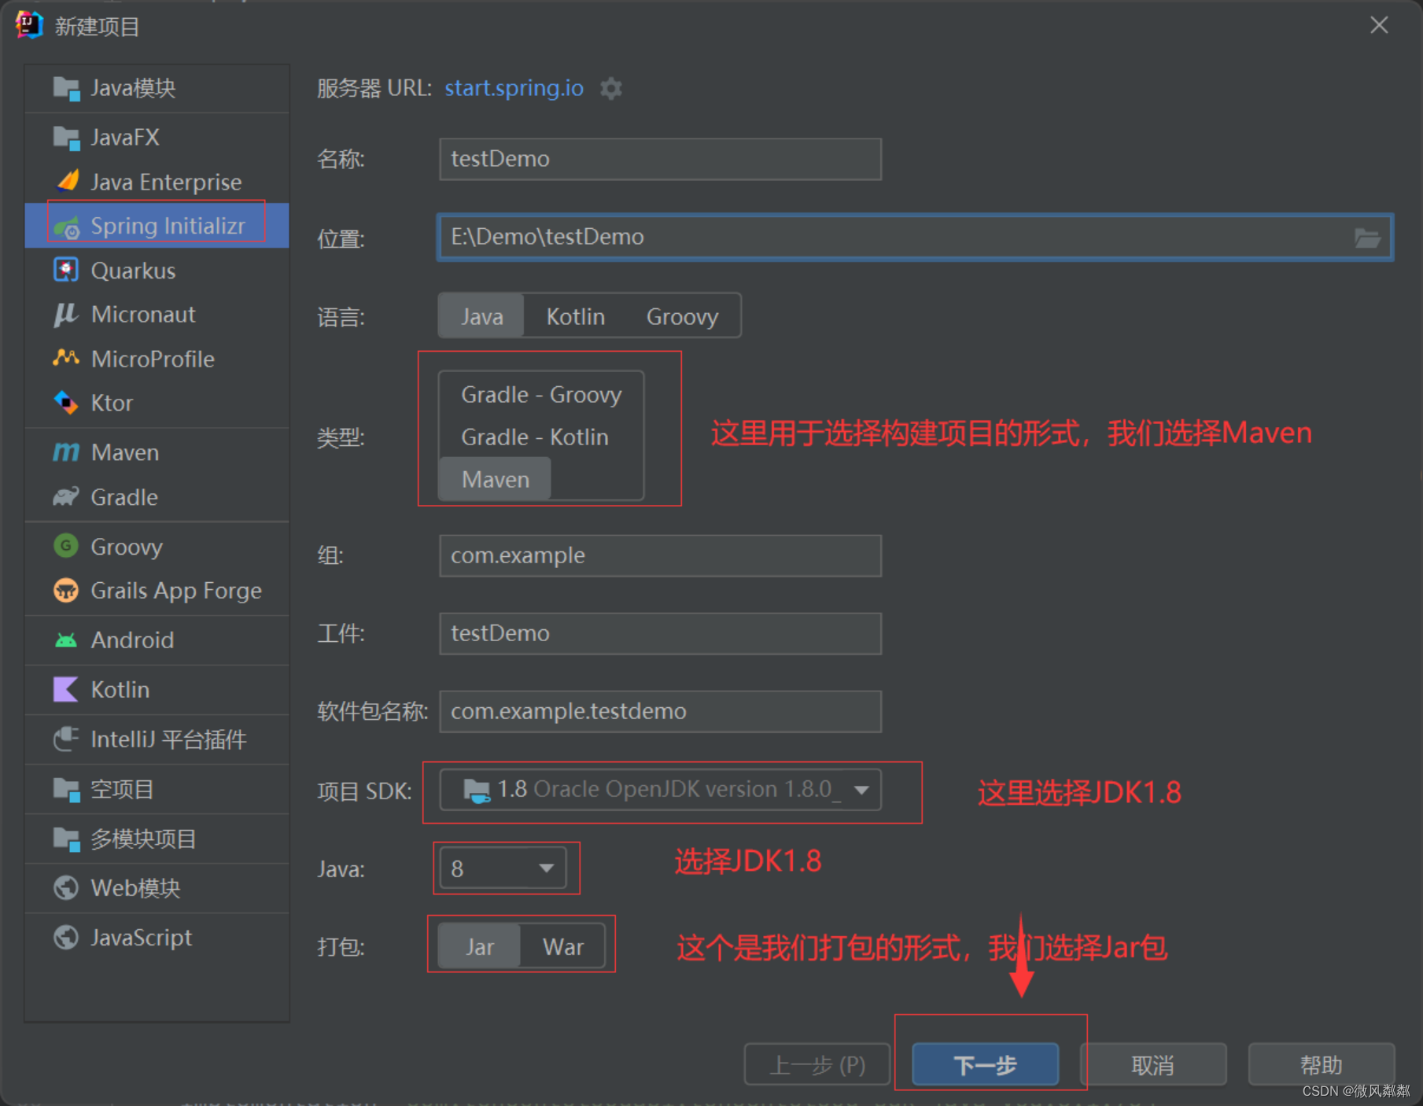
Task: Select Groovy language option
Action: pos(682,316)
